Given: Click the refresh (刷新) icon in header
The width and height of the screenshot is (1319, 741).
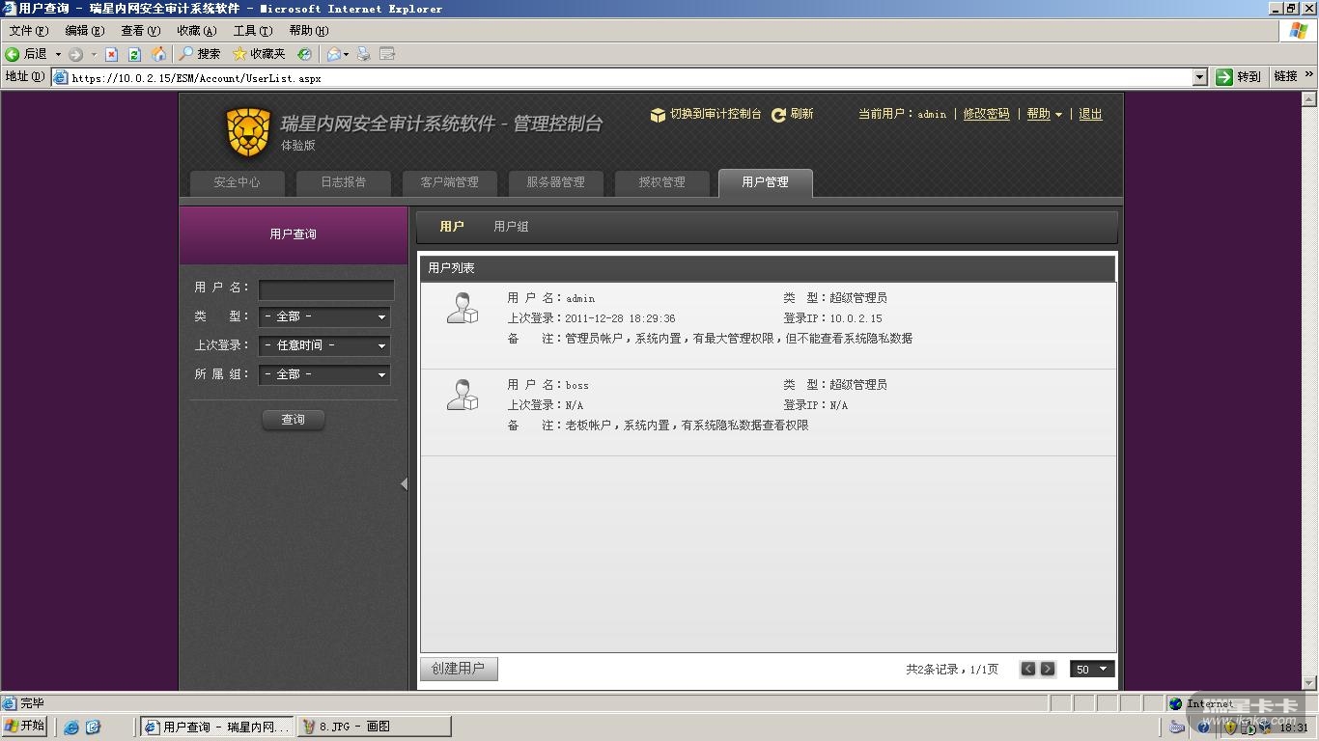Looking at the screenshot, I should (x=778, y=115).
